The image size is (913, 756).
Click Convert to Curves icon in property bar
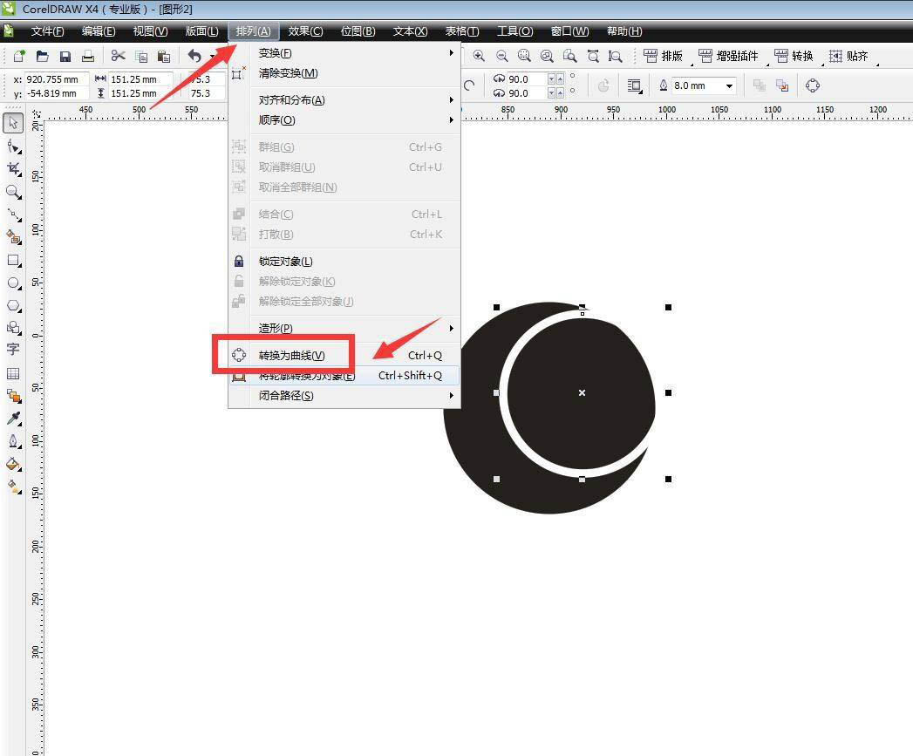[x=813, y=86]
